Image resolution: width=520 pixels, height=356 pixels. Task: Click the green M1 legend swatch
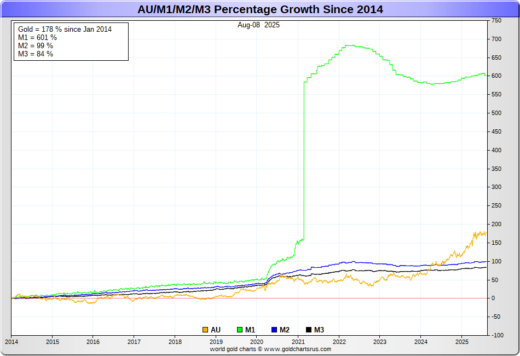[x=240, y=330]
